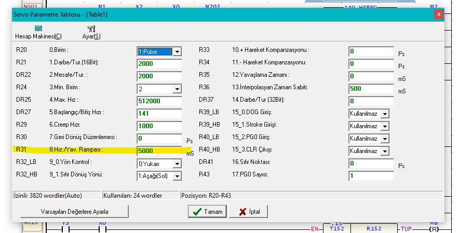The width and height of the screenshot is (460, 233).
Task: Open the Hesap Makinesi calculator tool
Action: [38, 32]
